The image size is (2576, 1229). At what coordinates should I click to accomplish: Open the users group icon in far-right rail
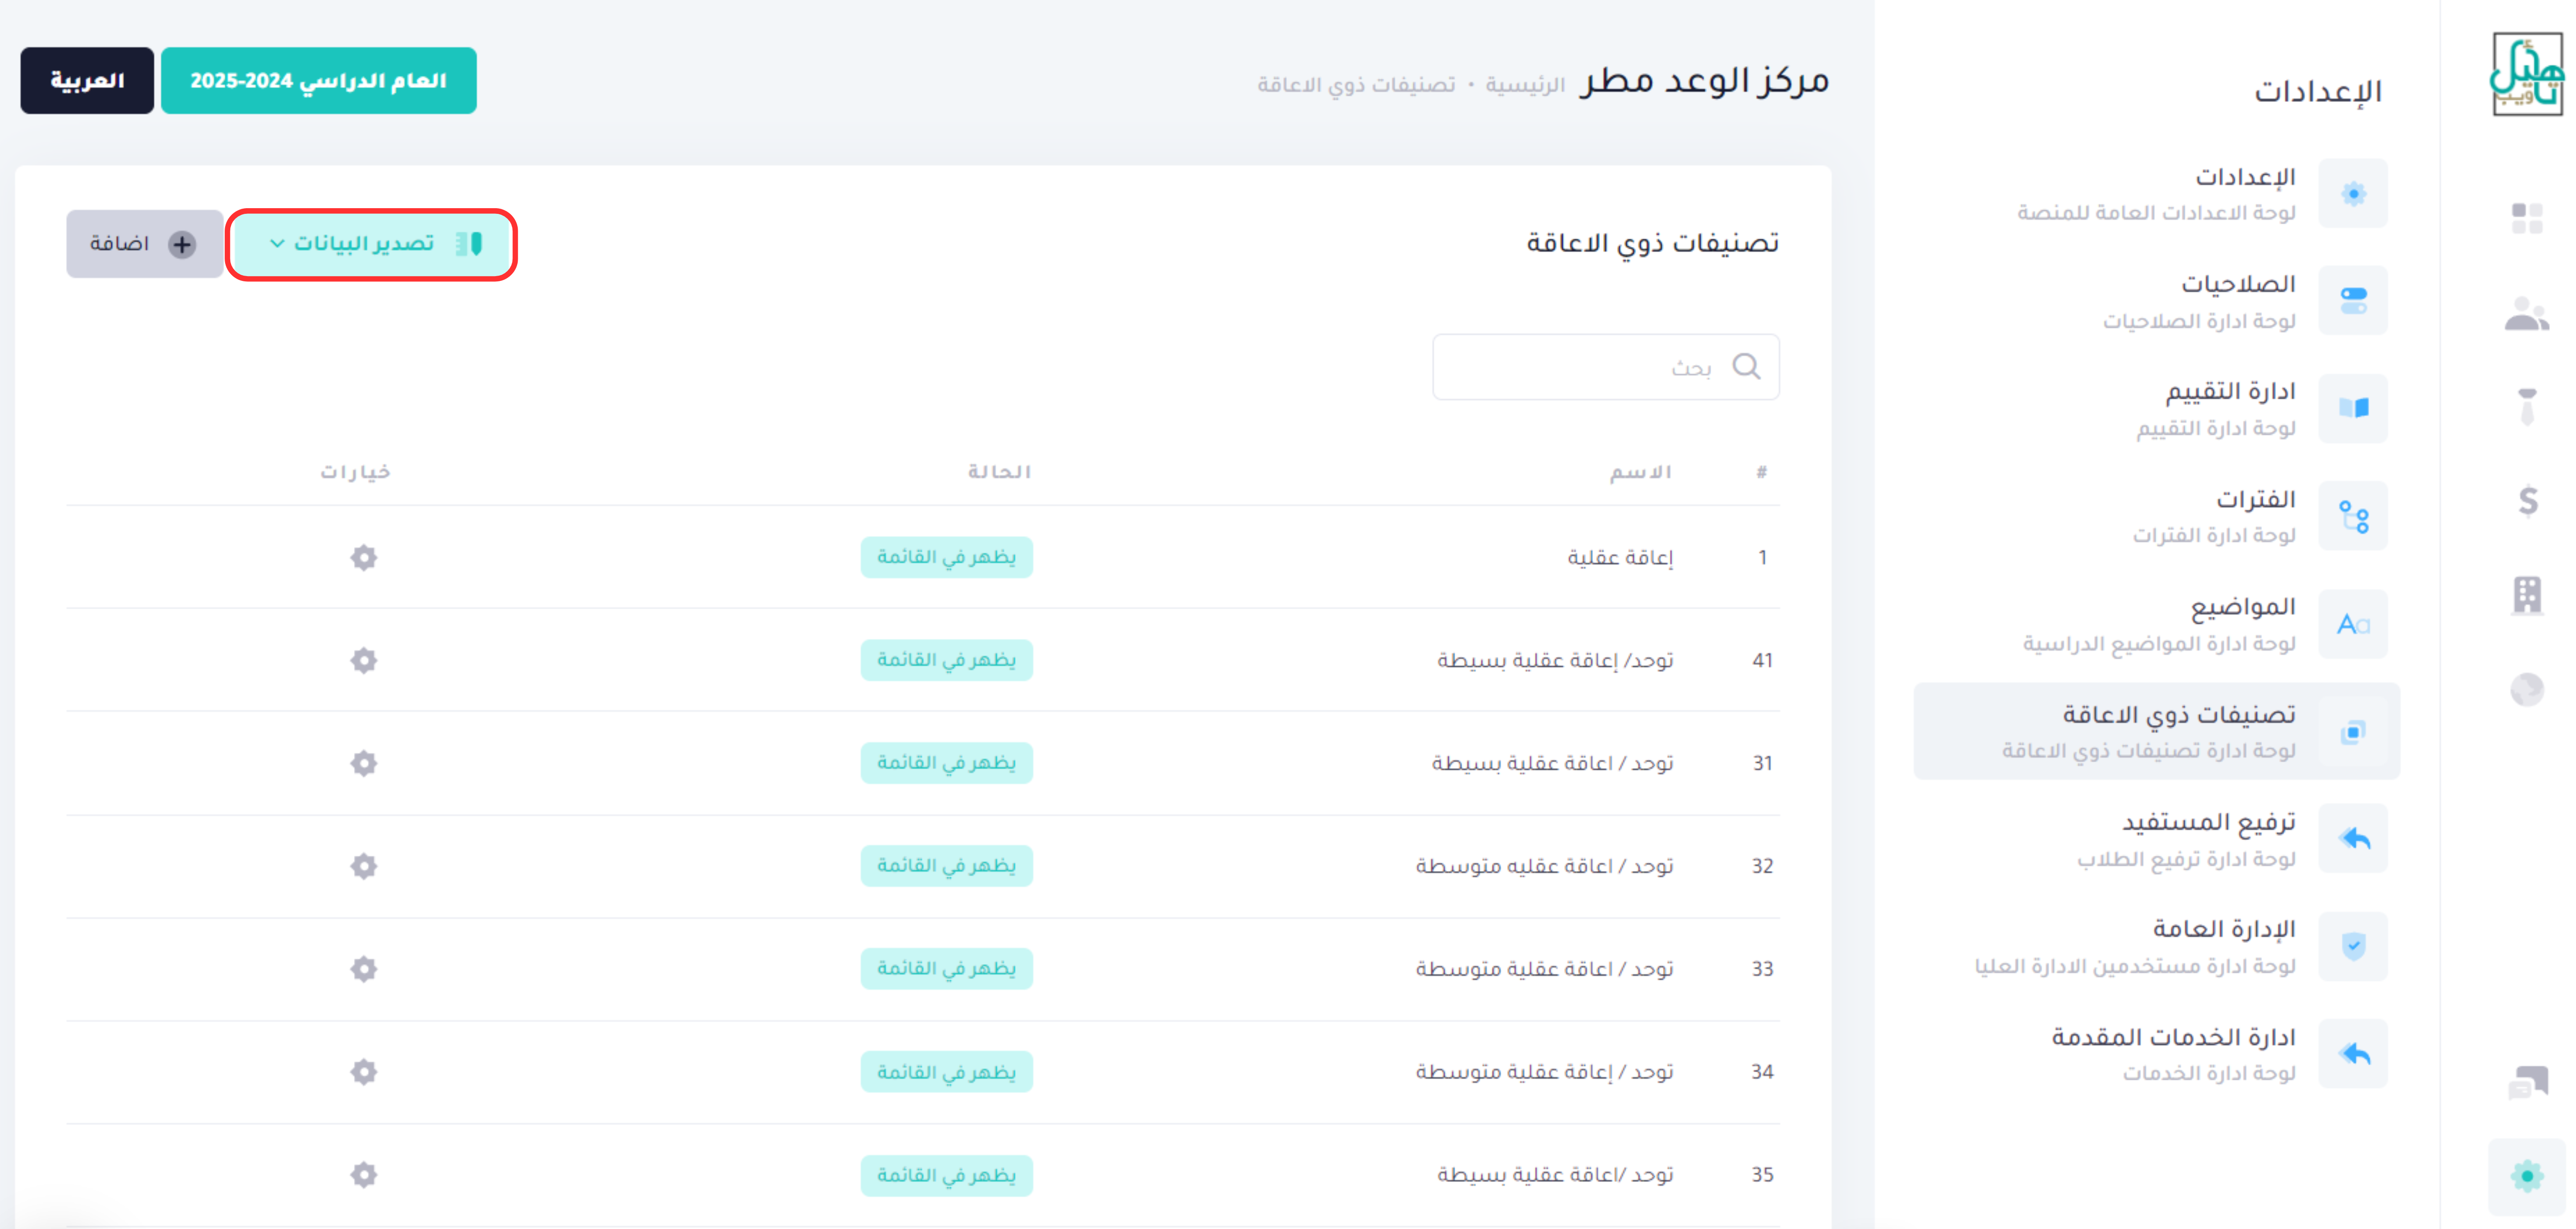(x=2527, y=314)
